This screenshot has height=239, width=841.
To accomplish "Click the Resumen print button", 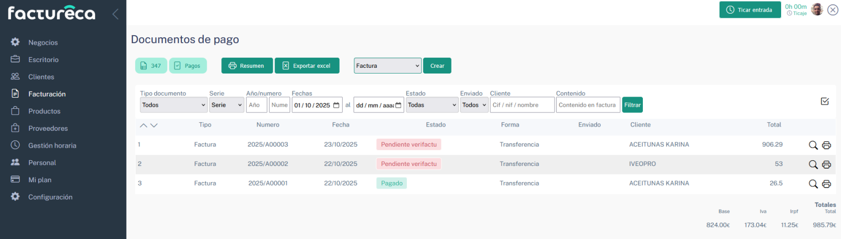I will coord(247,66).
